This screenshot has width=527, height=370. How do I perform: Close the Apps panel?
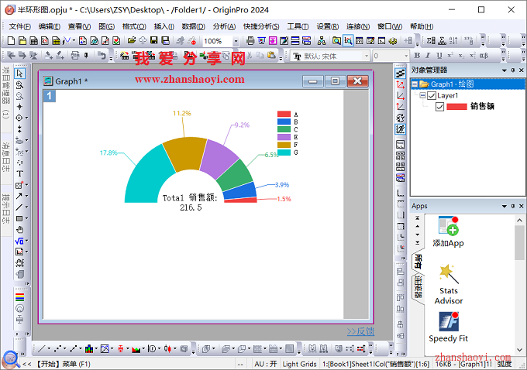coord(522,206)
